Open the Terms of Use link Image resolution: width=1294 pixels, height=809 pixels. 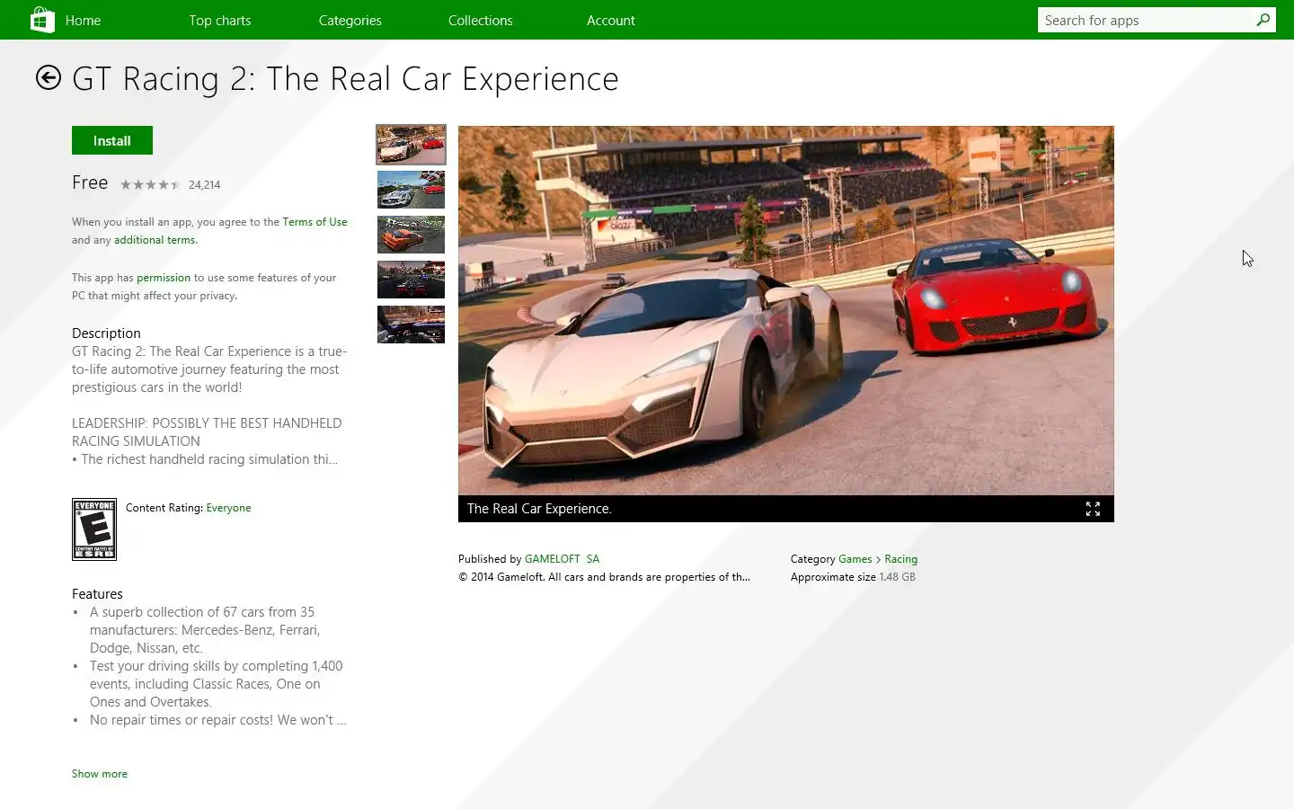tap(315, 222)
